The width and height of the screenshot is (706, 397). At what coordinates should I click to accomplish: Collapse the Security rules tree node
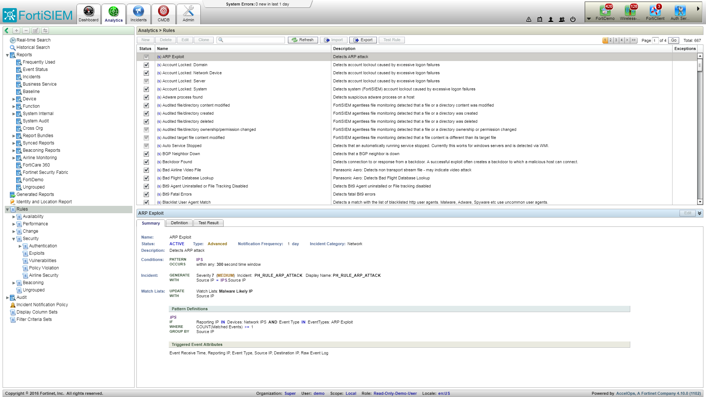(14, 239)
